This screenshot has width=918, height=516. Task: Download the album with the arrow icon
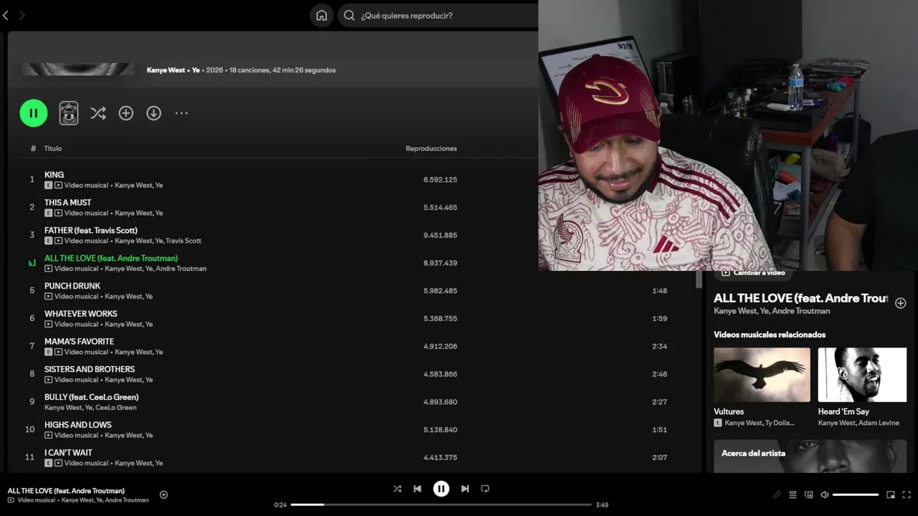[153, 113]
